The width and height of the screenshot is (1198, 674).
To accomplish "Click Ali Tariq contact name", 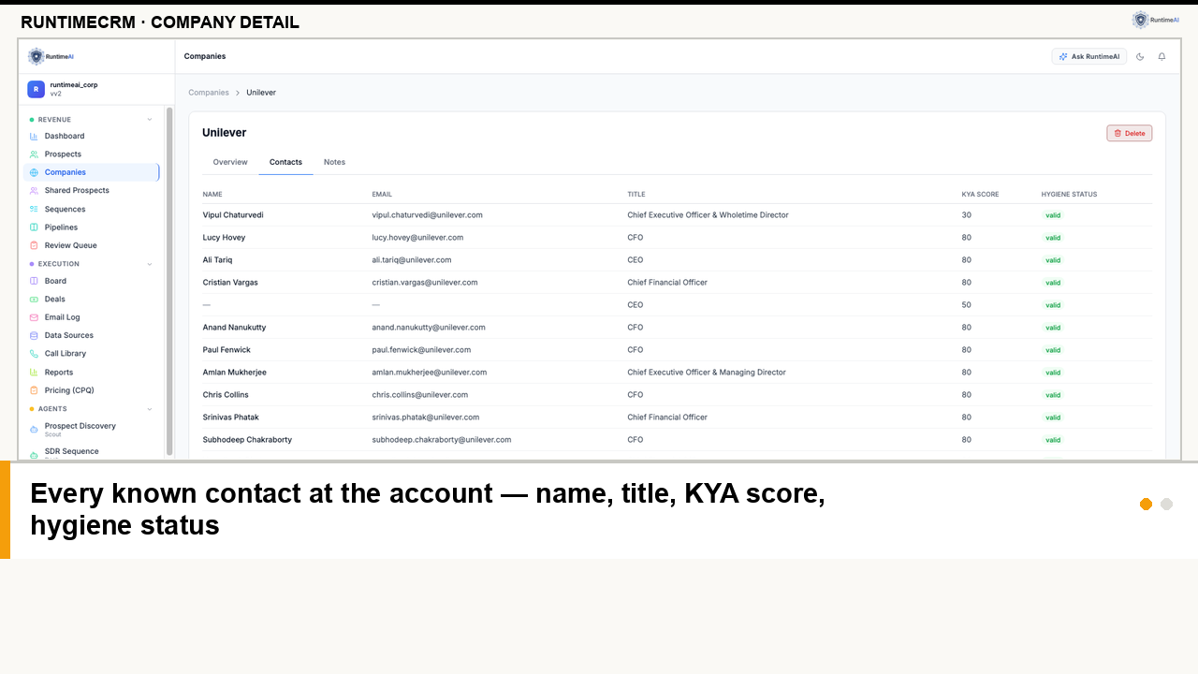I will click(217, 260).
